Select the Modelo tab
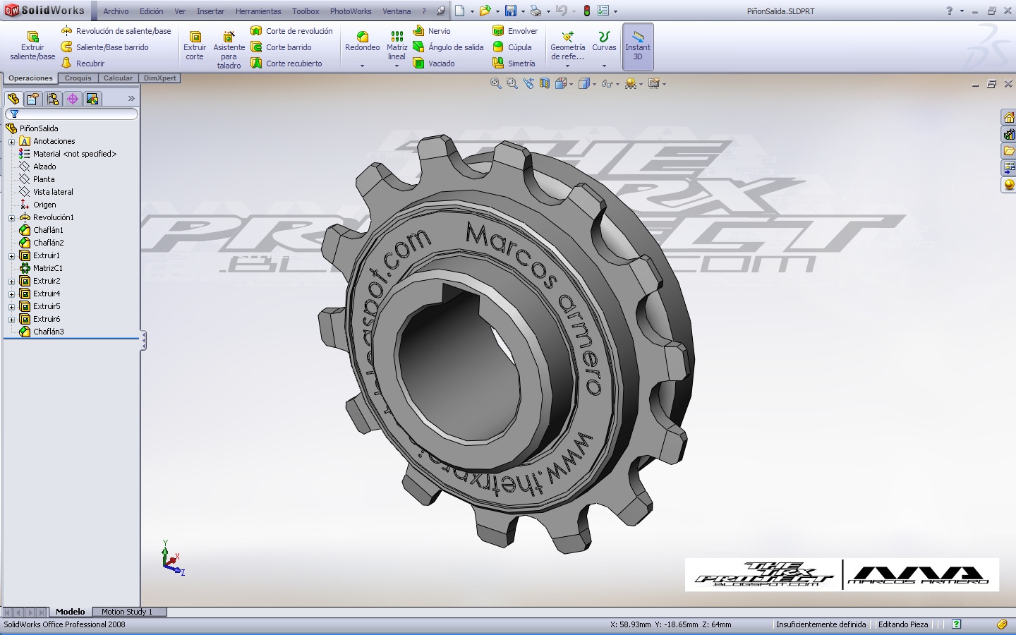 tap(71, 612)
